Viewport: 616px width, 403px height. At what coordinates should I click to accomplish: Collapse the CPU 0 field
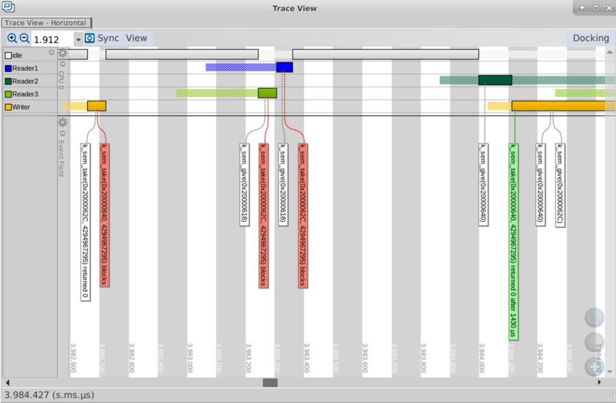click(x=62, y=63)
